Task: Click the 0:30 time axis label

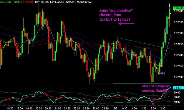Action: click(x=125, y=108)
